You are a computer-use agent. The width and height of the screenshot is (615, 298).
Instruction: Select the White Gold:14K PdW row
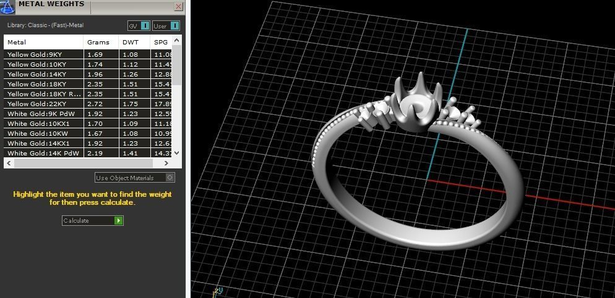[88, 153]
